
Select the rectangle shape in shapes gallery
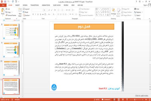(103, 9)
